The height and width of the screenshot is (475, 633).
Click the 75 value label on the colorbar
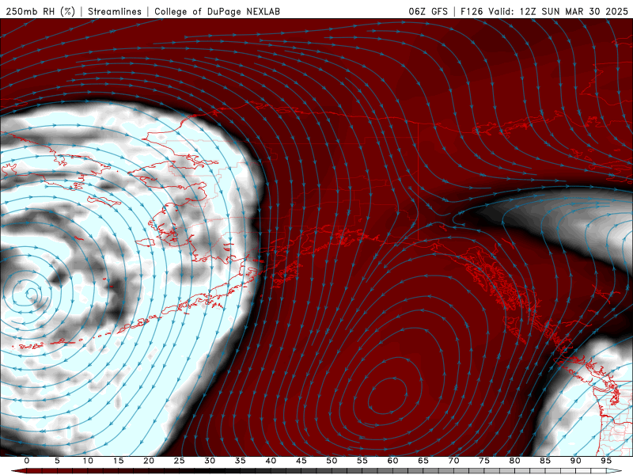(x=484, y=461)
